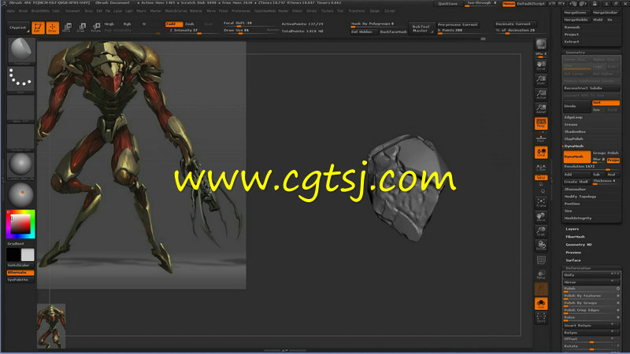
Task: Click the Reconstruct Subdiv button
Action: (x=591, y=88)
